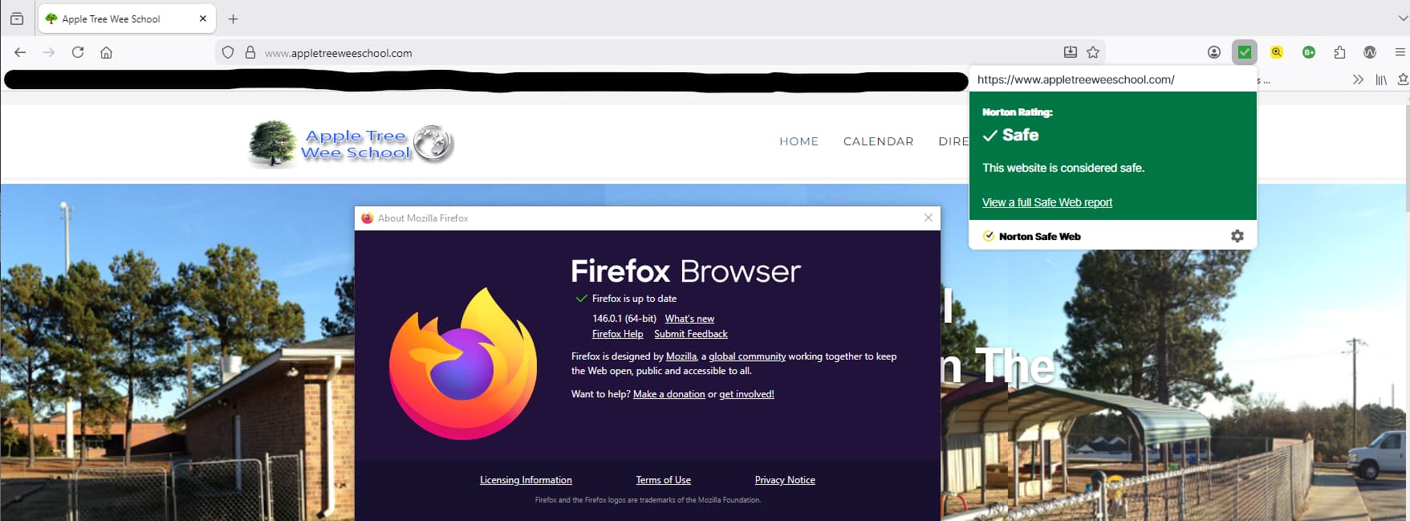The image size is (1410, 521).
Task: Click the tracking protection shield icon
Action: pos(228,52)
